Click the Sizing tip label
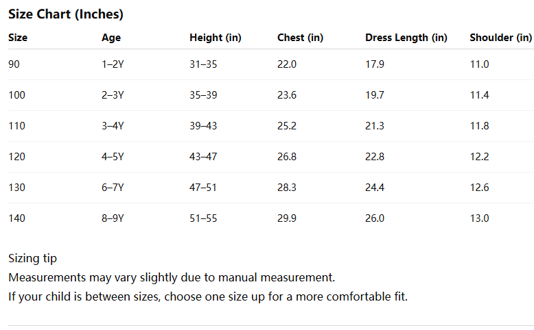 [x=32, y=258]
